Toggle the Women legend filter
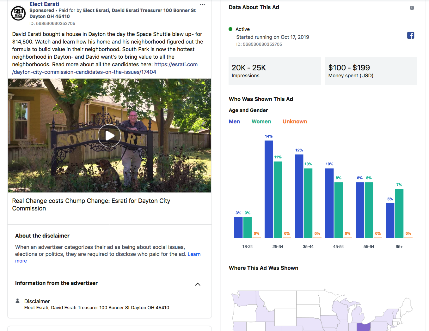 [261, 121]
